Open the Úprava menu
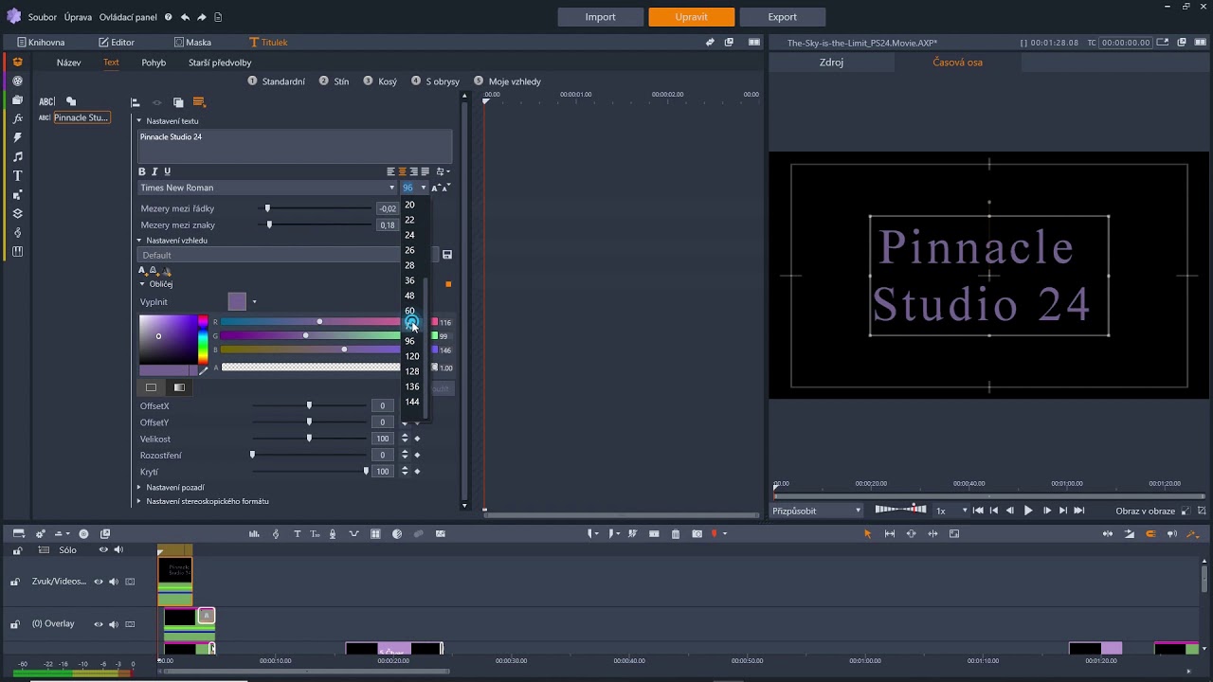This screenshot has height=682, width=1213. click(x=78, y=17)
